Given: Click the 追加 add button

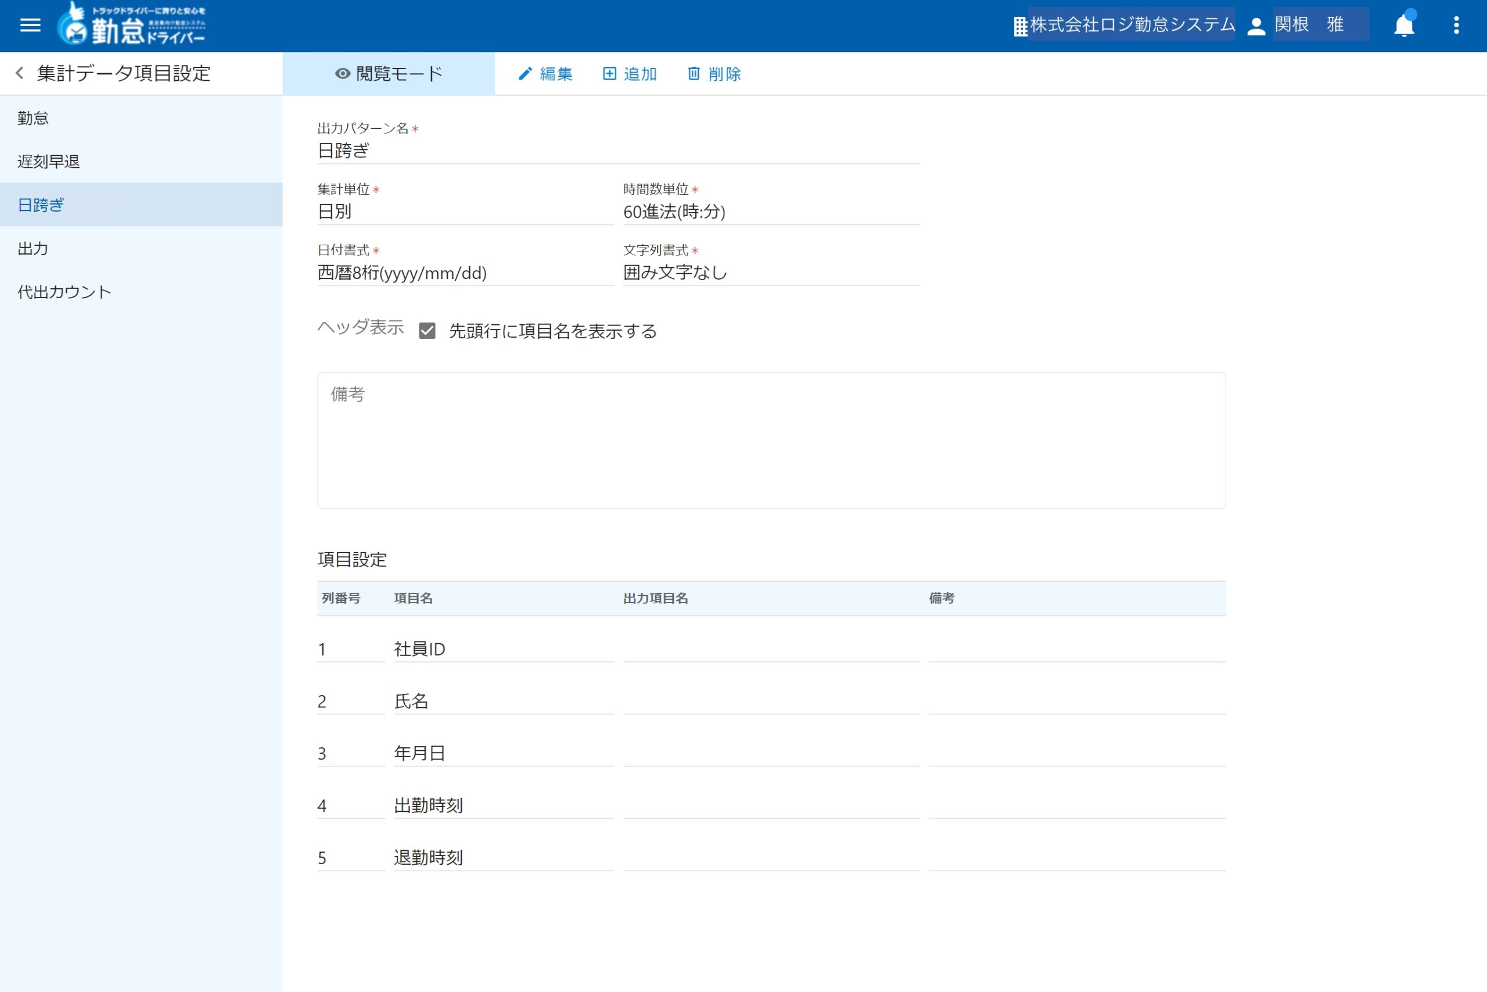Looking at the screenshot, I should [630, 74].
